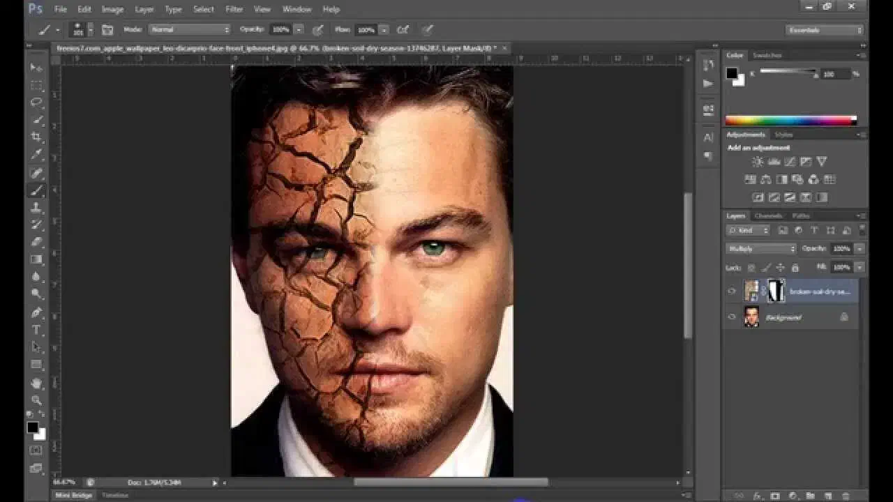The height and width of the screenshot is (502, 893).
Task: Switch to the Swatches panel tab
Action: point(767,55)
